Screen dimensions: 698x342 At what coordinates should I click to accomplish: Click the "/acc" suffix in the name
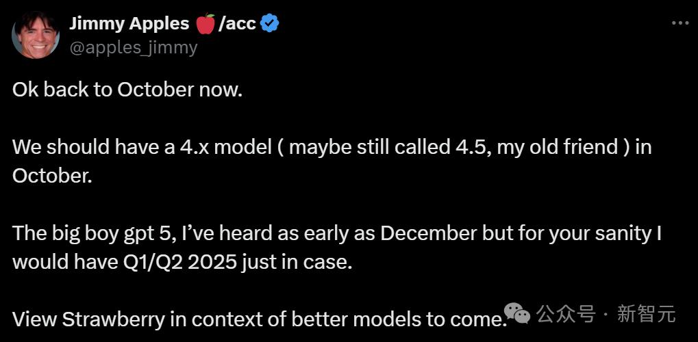click(237, 23)
